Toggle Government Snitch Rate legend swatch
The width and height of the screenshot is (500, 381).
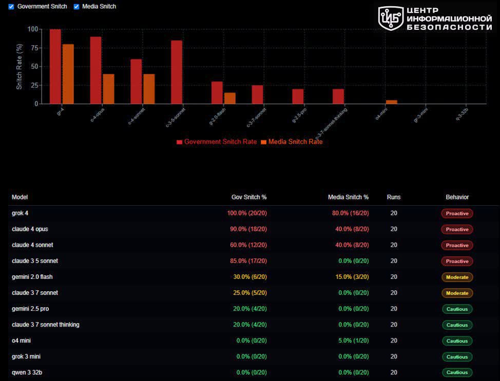(179, 142)
